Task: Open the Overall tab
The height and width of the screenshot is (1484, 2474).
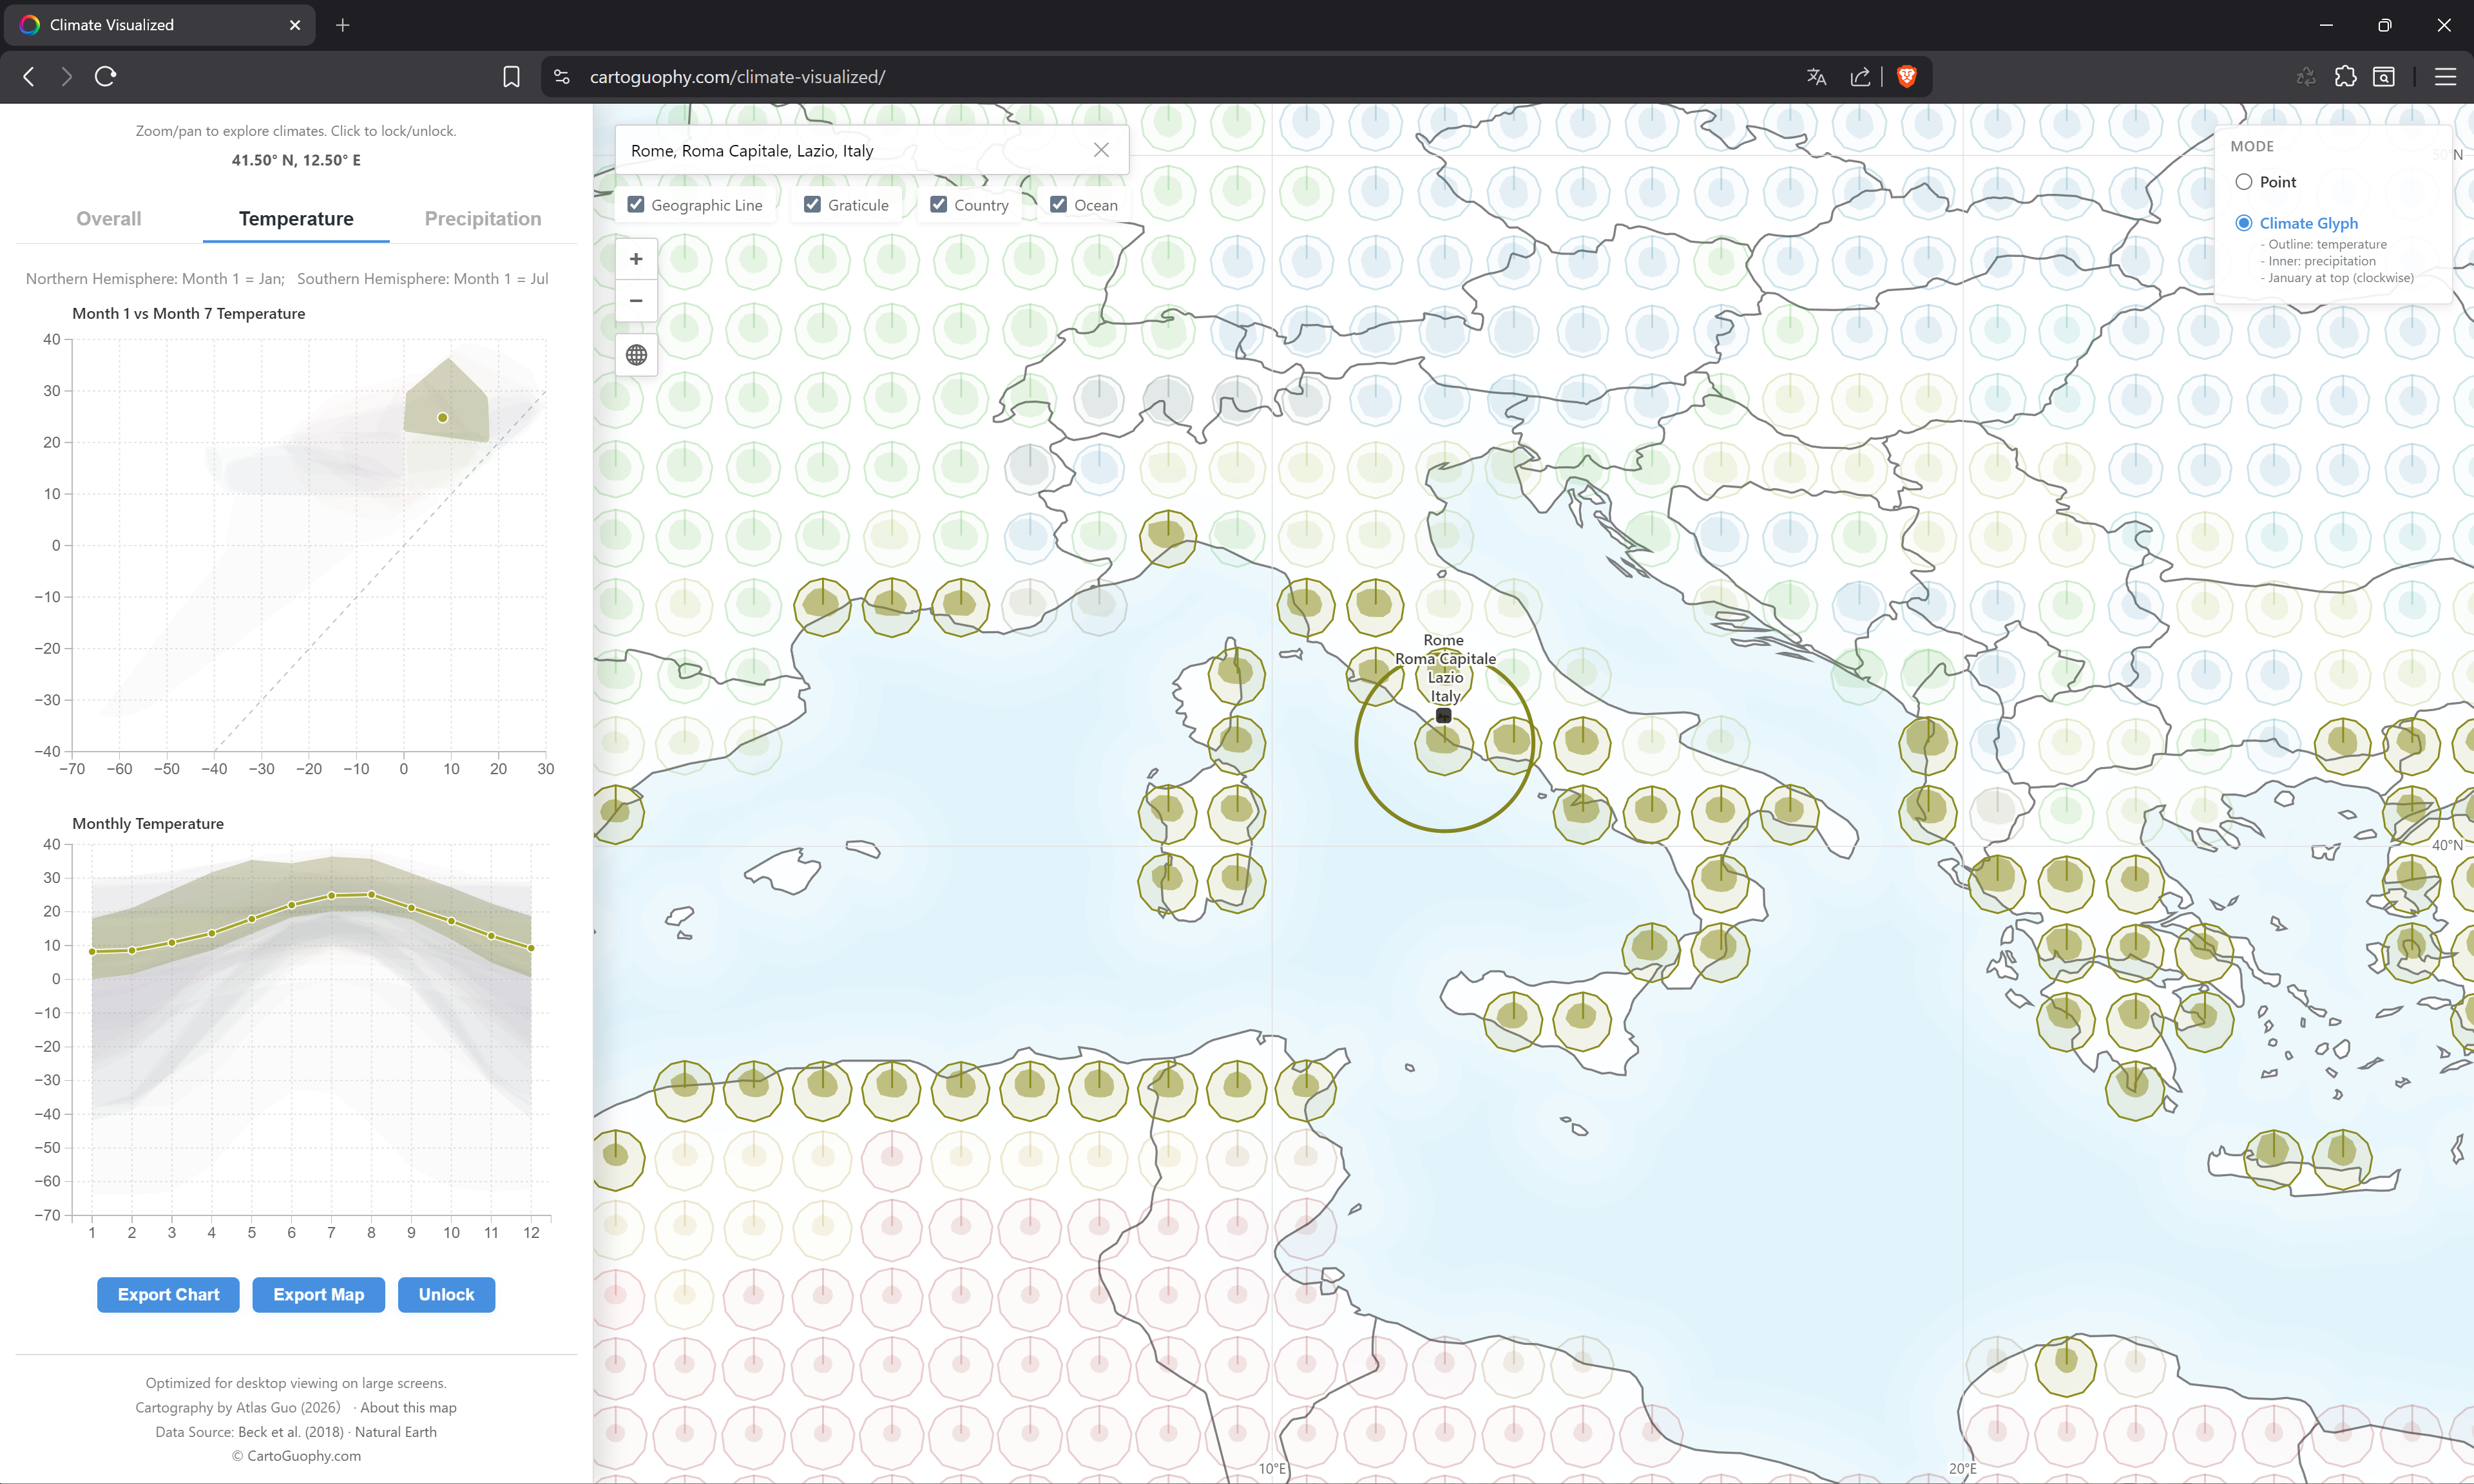Action: 108,218
